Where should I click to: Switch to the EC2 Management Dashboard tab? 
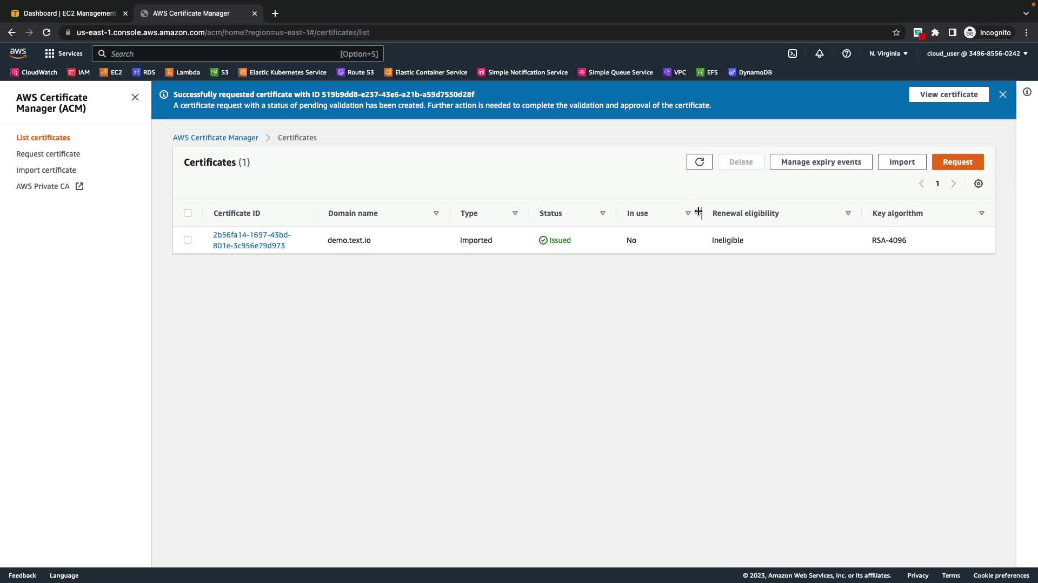click(x=69, y=13)
